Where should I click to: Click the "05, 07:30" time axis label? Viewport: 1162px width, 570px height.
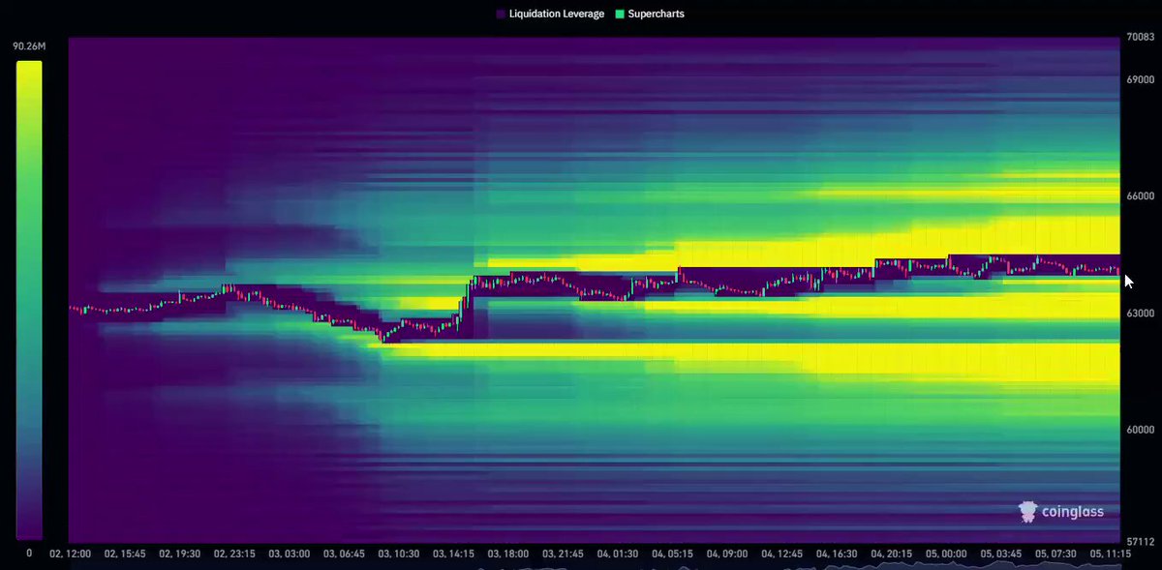1056,555
